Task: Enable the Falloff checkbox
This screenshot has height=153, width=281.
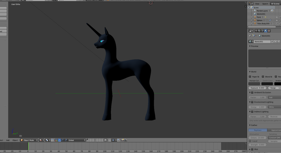Action: click(250, 141)
